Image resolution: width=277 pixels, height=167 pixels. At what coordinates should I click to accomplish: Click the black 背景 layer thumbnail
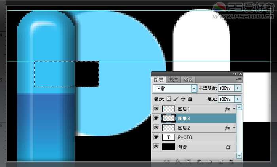(169, 147)
